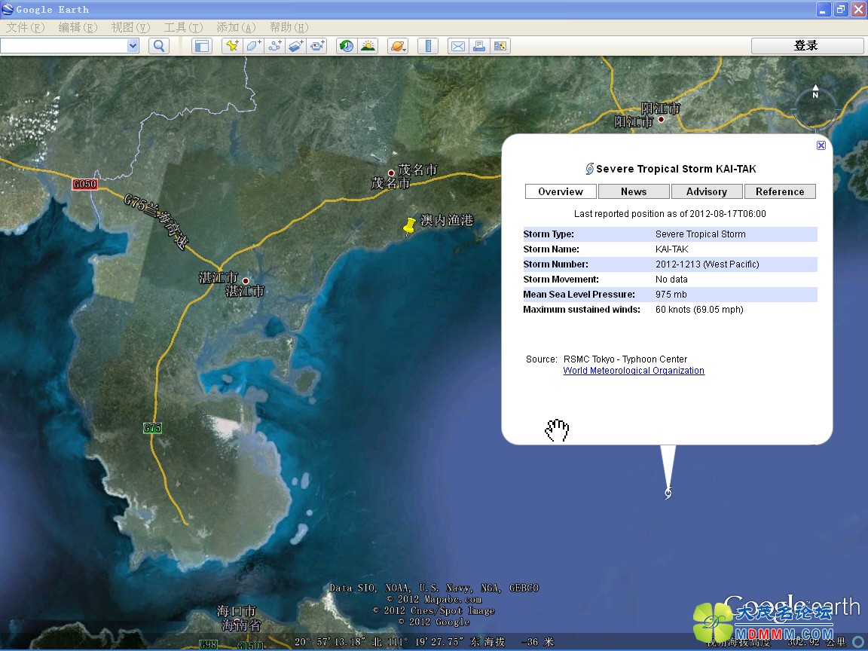Open the 视图(V) menu
Viewport: 868px width, 651px height.
pos(130,28)
